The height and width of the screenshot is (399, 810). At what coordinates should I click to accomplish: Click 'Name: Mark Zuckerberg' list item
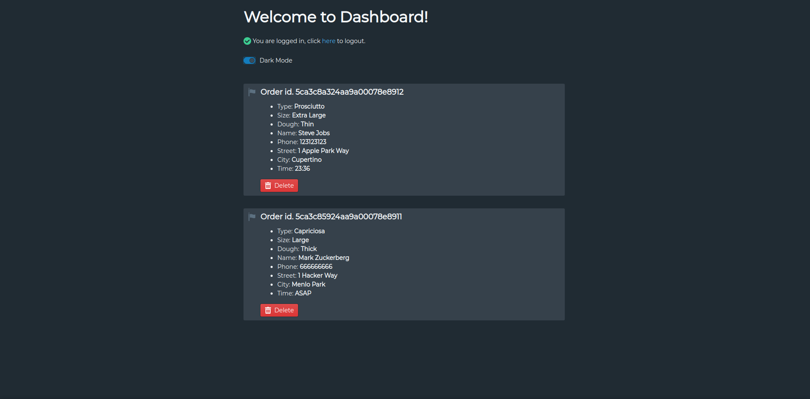pyautogui.click(x=313, y=258)
